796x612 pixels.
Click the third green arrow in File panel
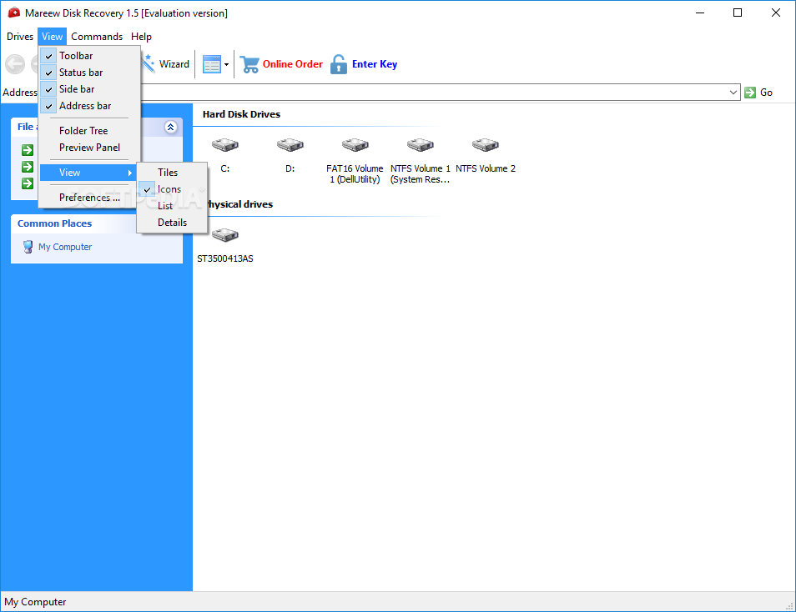(x=28, y=183)
